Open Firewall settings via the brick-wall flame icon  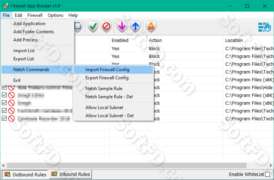pyautogui.click(x=151, y=26)
